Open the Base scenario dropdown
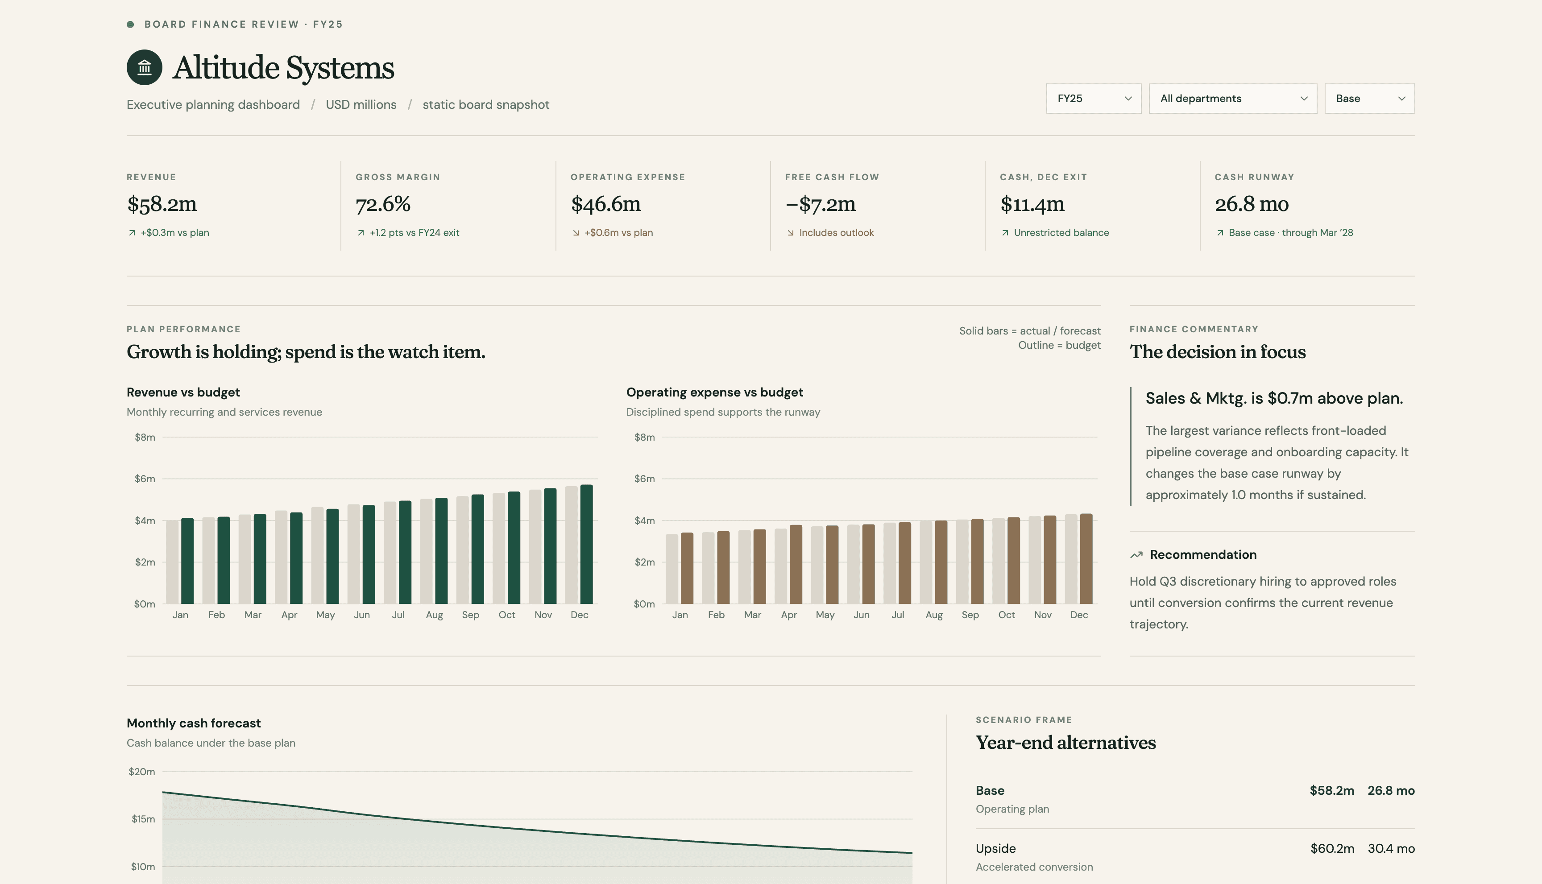The width and height of the screenshot is (1542, 884). pyautogui.click(x=1369, y=99)
